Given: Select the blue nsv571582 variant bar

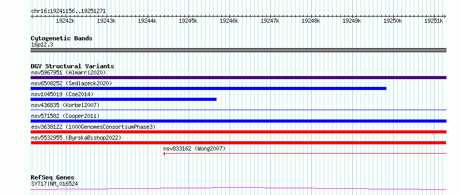Looking at the screenshot, I should click(x=238, y=121).
